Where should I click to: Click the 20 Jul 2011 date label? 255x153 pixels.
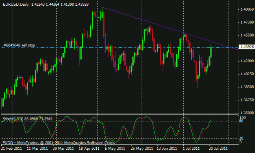tap(218, 149)
